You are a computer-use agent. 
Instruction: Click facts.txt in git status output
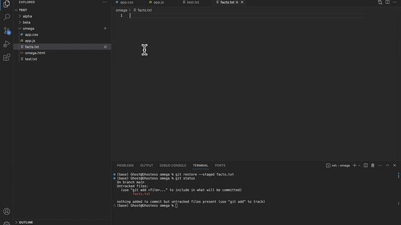point(141,194)
